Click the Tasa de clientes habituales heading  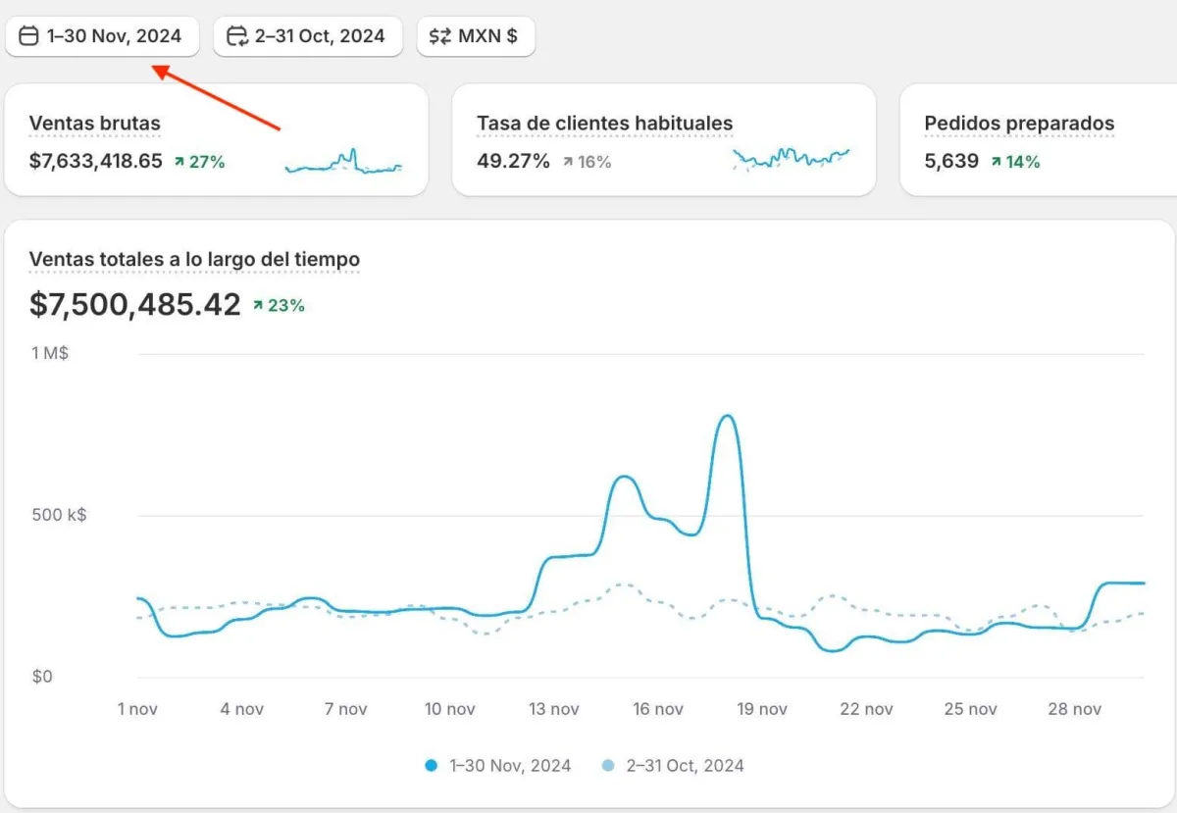click(604, 124)
